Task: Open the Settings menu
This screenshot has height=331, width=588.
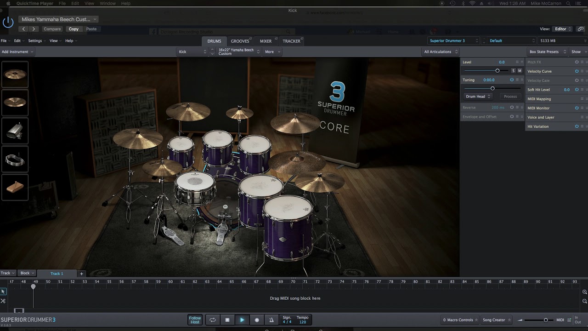Action: pos(36,41)
